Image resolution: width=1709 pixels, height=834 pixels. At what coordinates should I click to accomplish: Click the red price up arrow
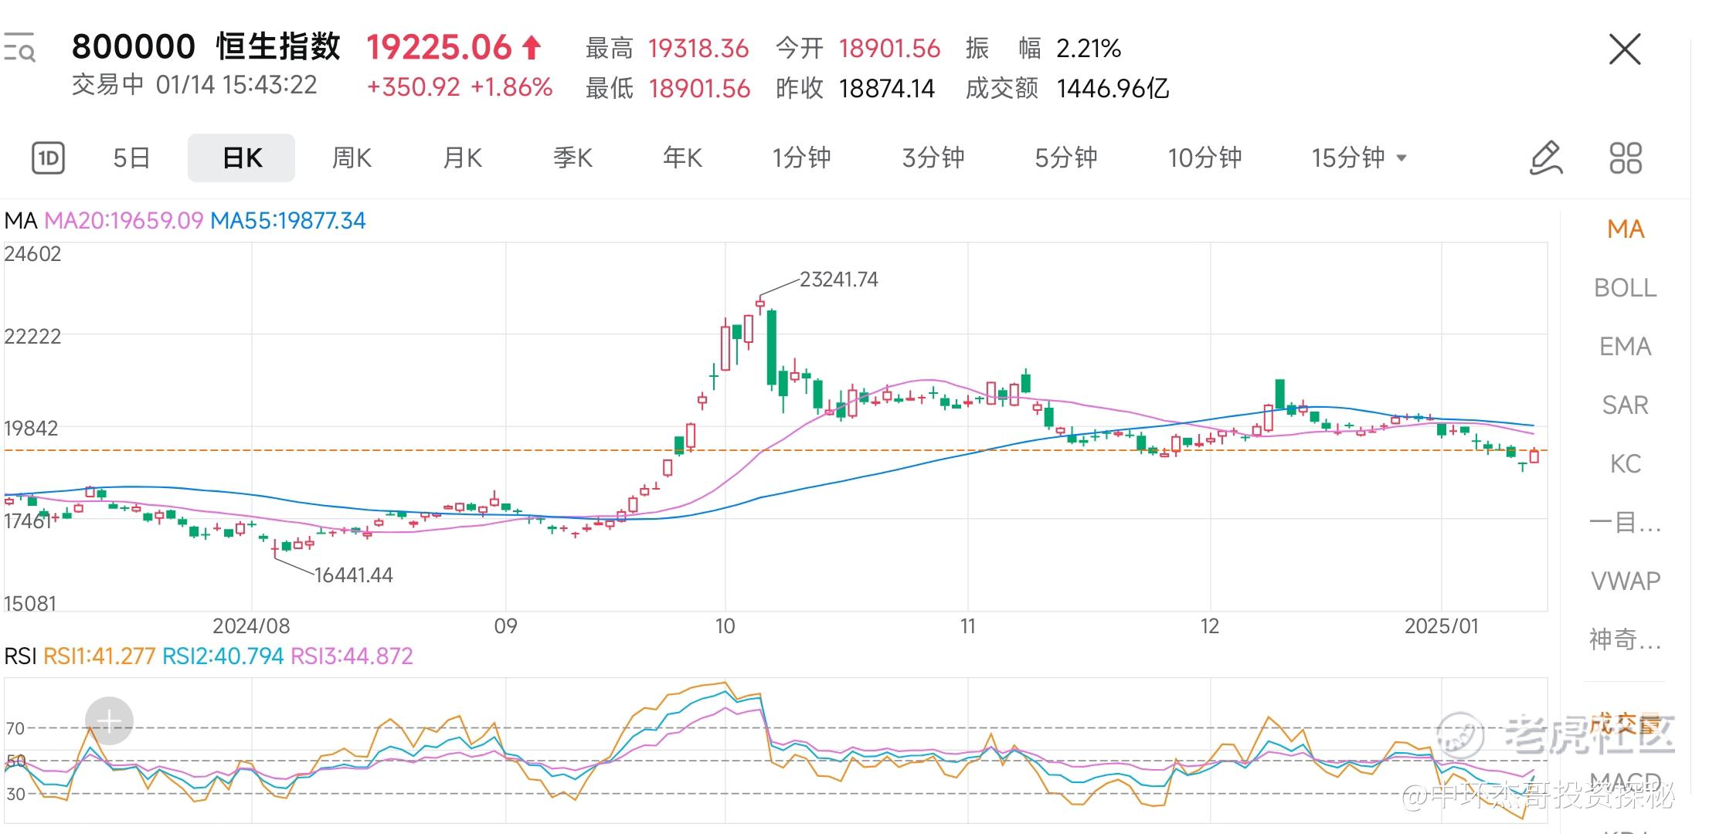[532, 48]
